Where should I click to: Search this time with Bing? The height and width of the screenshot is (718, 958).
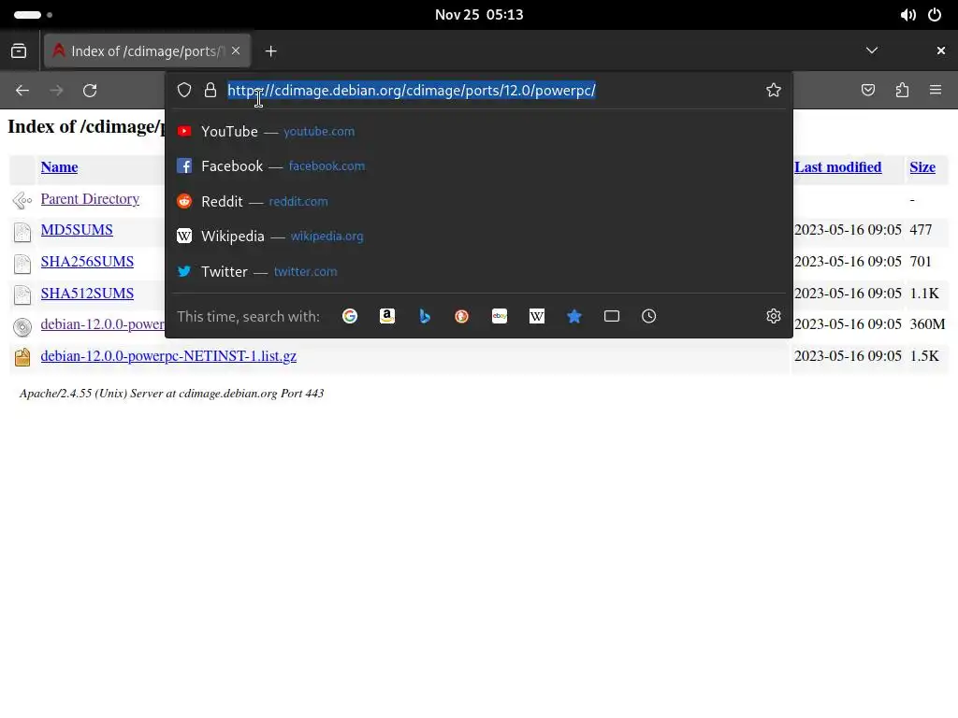pyautogui.click(x=425, y=316)
